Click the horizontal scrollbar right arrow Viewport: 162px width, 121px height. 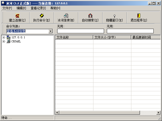coord(158,112)
